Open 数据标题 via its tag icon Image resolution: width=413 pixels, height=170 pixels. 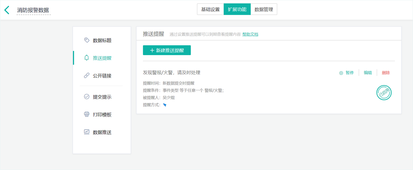[86, 40]
